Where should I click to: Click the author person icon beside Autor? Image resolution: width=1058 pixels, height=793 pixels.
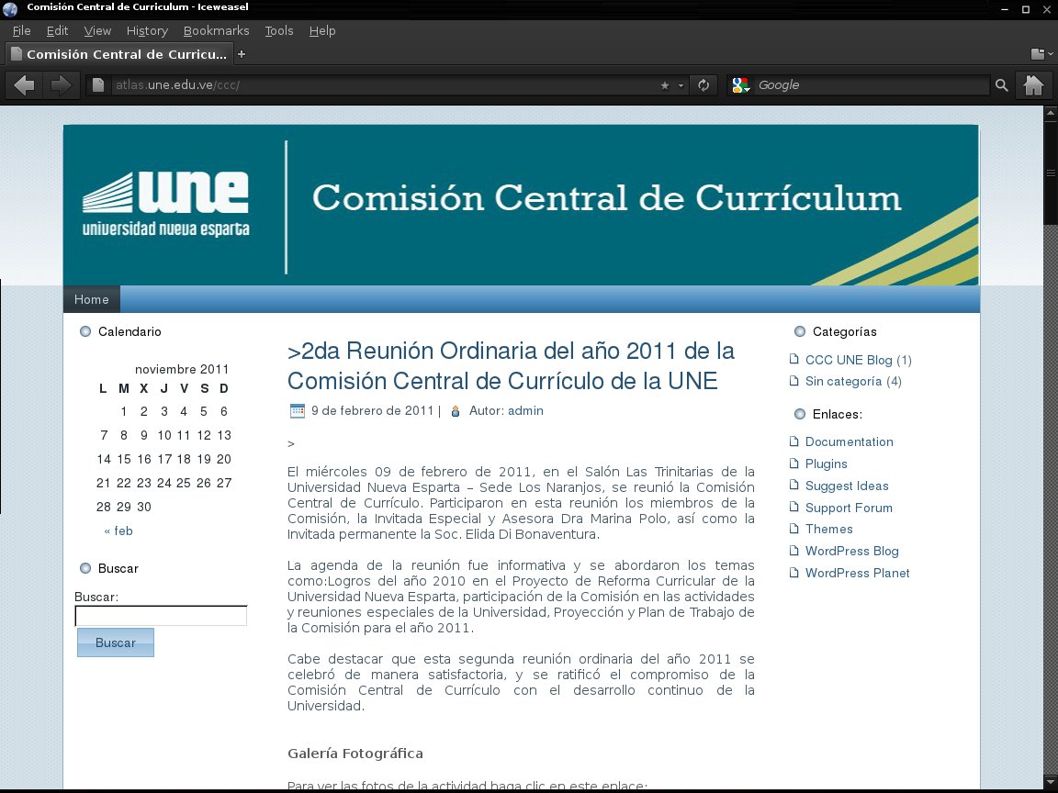point(456,410)
